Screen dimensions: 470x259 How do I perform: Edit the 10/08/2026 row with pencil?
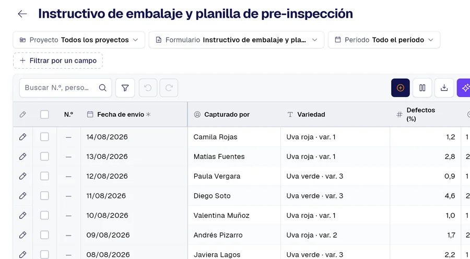tap(22, 215)
